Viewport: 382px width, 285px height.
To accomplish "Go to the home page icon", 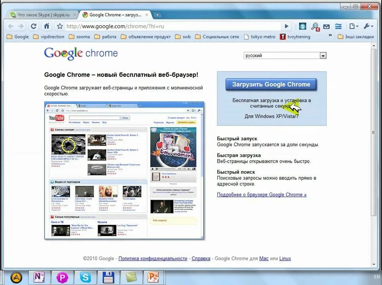I will [x=46, y=26].
